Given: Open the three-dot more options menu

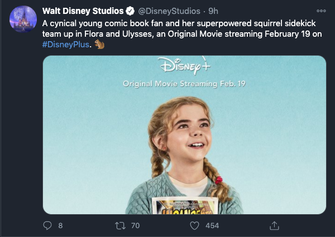Looking at the screenshot, I should tap(321, 11).
